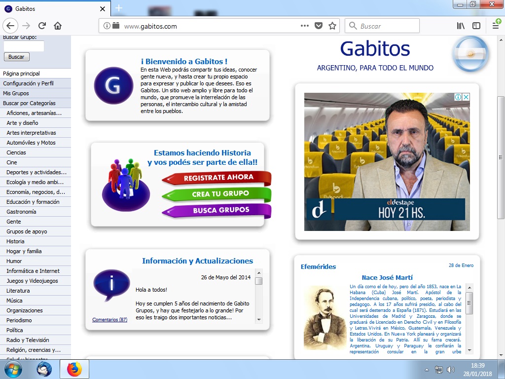Open the volume control tray icon
This screenshot has height=379, width=505.
click(x=451, y=370)
